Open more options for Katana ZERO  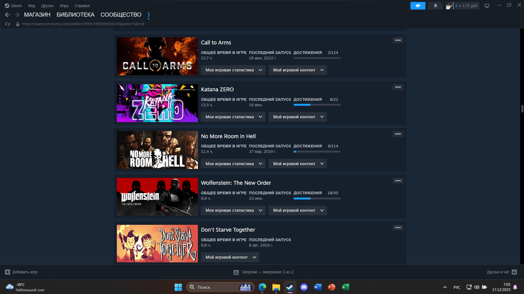click(398, 87)
